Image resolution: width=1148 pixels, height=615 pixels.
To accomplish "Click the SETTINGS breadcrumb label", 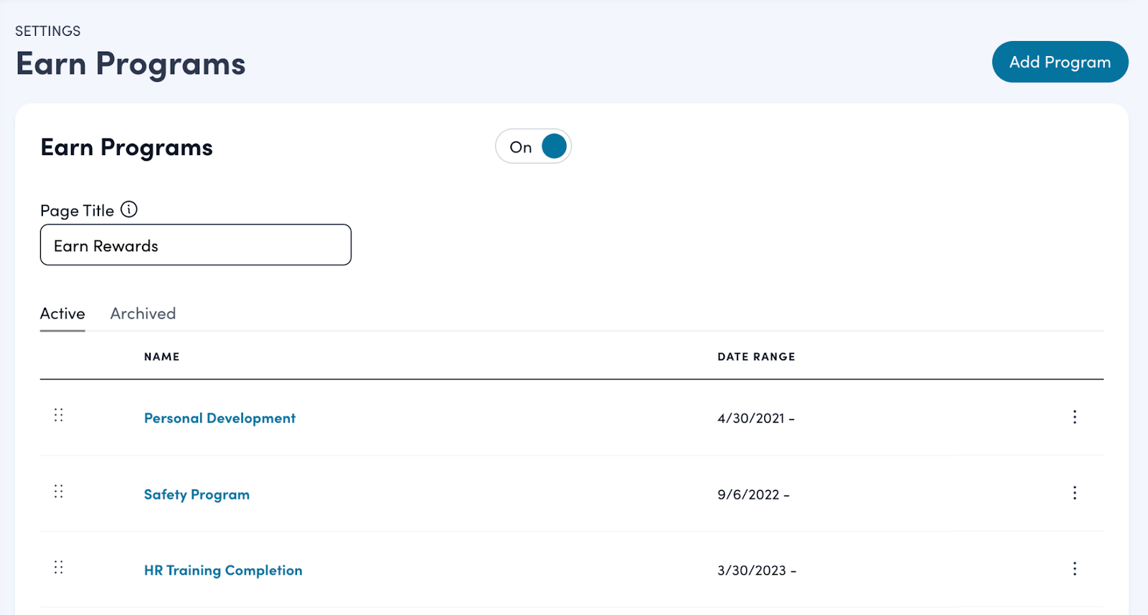I will pos(48,31).
